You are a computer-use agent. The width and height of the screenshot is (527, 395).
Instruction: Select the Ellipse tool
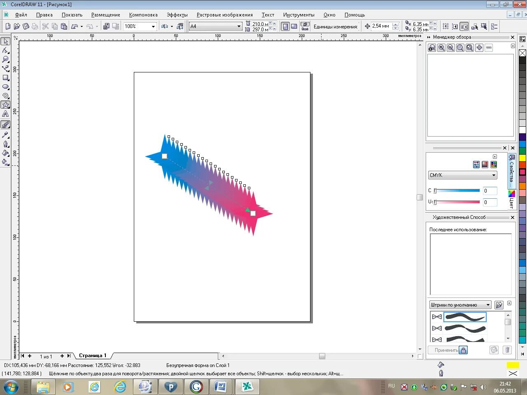6,86
